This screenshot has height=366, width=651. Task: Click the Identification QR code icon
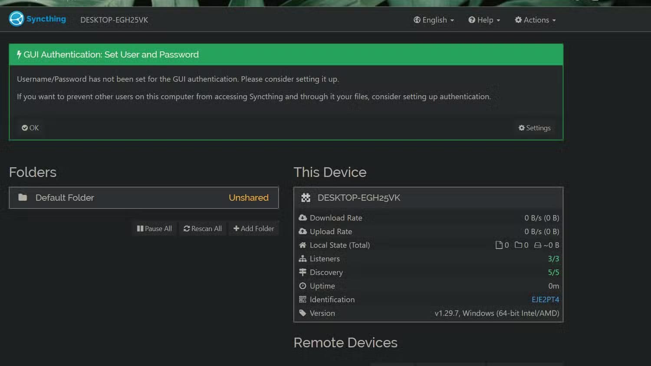[x=302, y=299]
